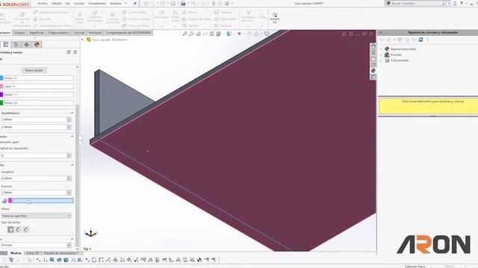Open the Herramientas menu

[97, 3]
